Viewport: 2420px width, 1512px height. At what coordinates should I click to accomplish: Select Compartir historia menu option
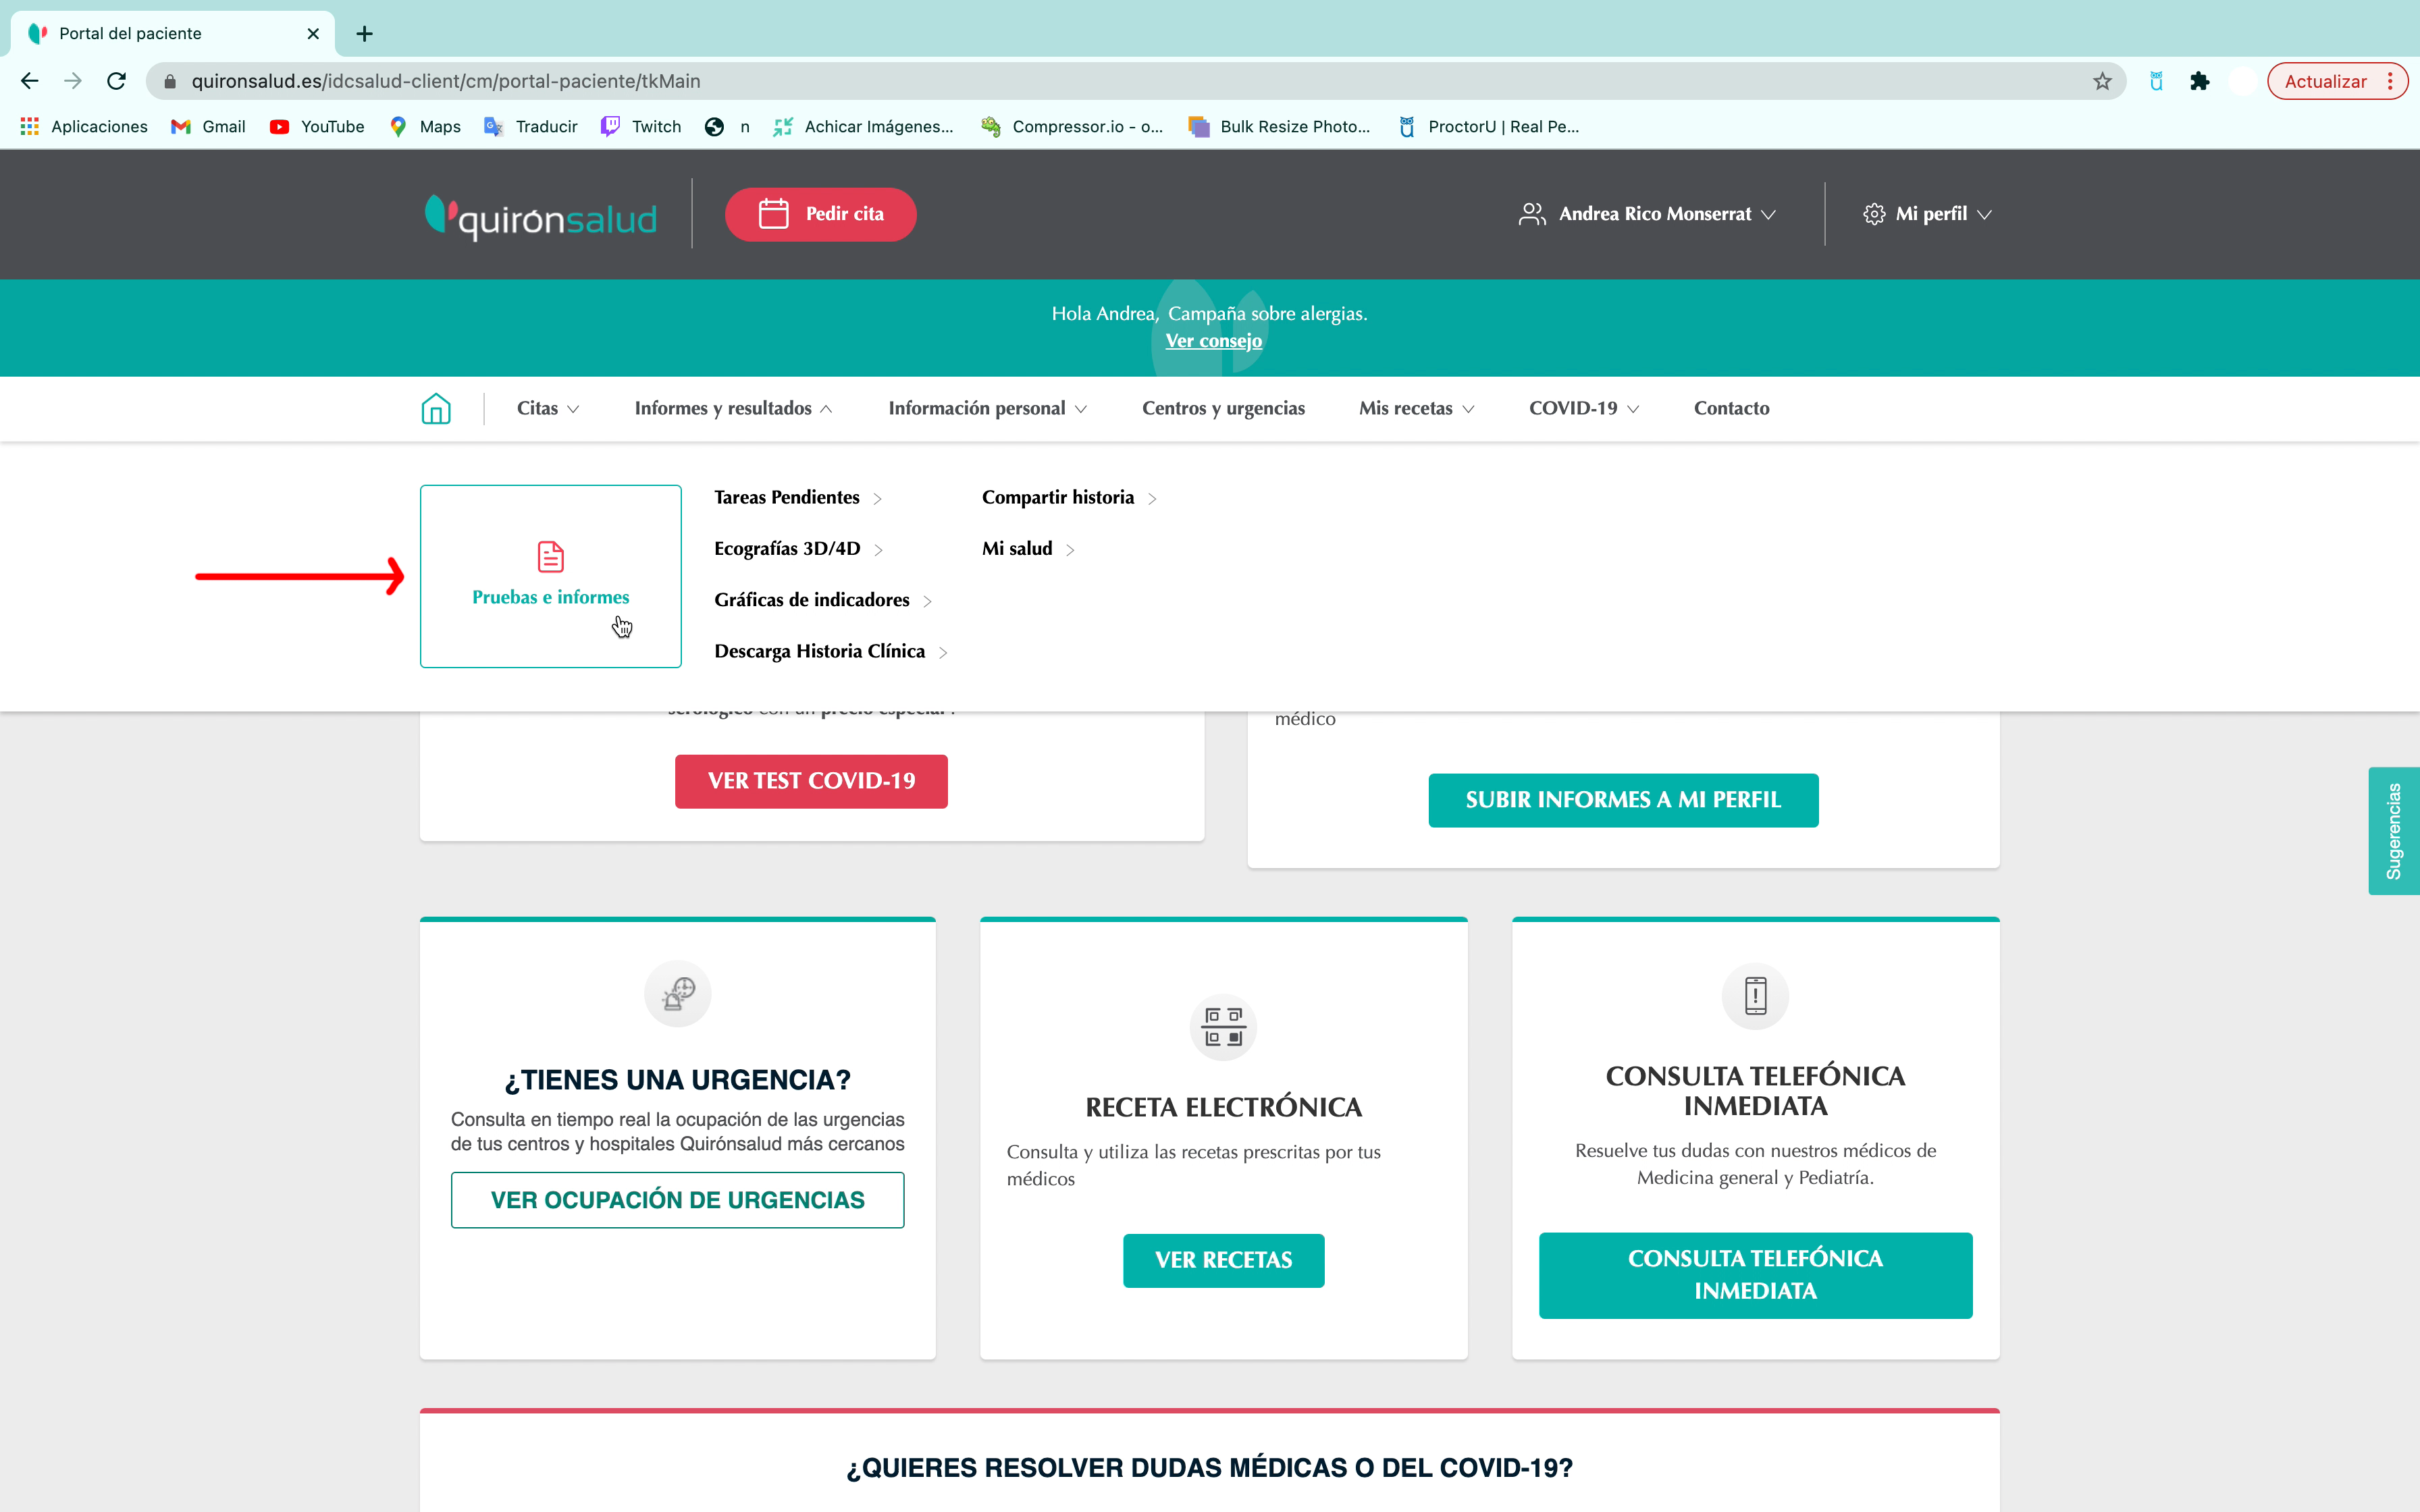click(x=1057, y=496)
